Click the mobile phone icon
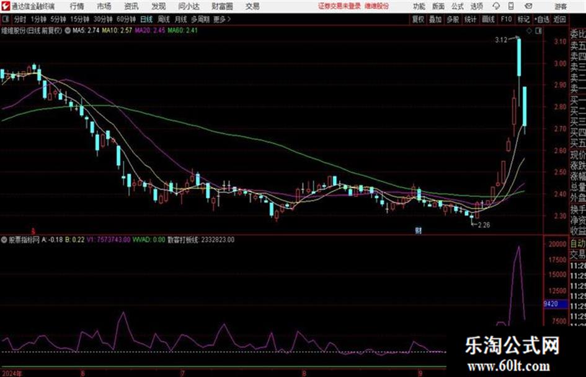Image resolution: width=586 pixels, height=377 pixels. pos(511,6)
